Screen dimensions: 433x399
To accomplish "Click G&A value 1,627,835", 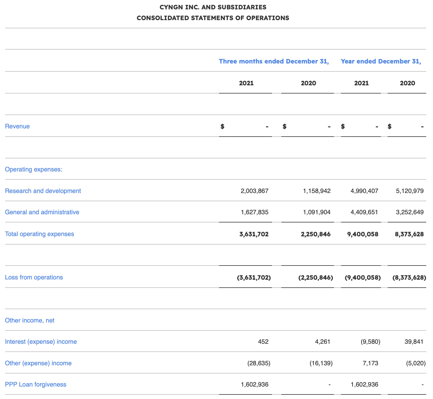I will (x=255, y=212).
